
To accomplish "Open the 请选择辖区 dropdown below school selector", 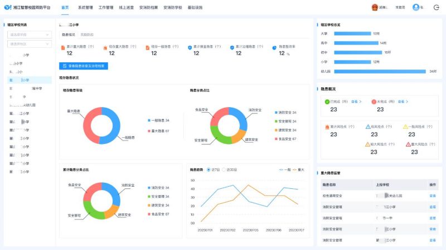I will (x=29, y=43).
